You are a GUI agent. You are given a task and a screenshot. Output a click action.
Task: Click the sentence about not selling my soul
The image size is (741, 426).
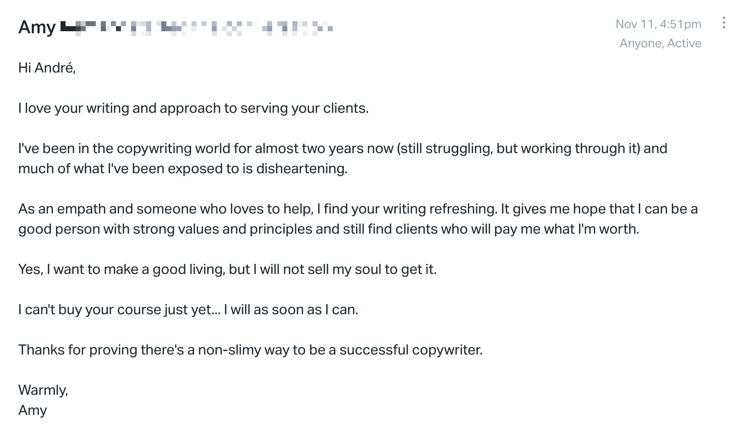tap(227, 269)
